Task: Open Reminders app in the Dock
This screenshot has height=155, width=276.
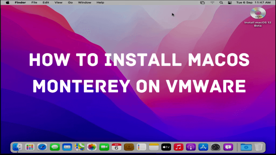Action: (x=141, y=147)
